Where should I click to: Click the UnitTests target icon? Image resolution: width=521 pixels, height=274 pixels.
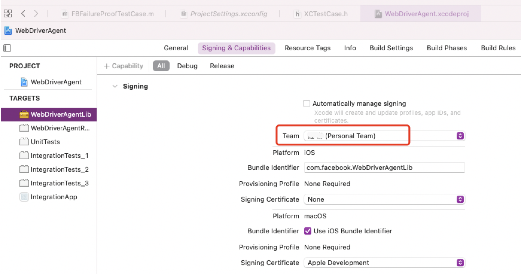click(24, 142)
